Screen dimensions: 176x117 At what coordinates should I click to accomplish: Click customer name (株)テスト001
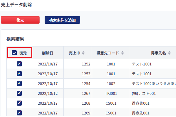click(144, 94)
